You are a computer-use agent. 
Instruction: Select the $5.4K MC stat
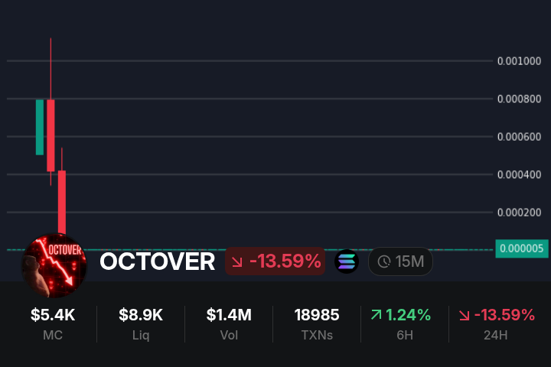click(53, 323)
